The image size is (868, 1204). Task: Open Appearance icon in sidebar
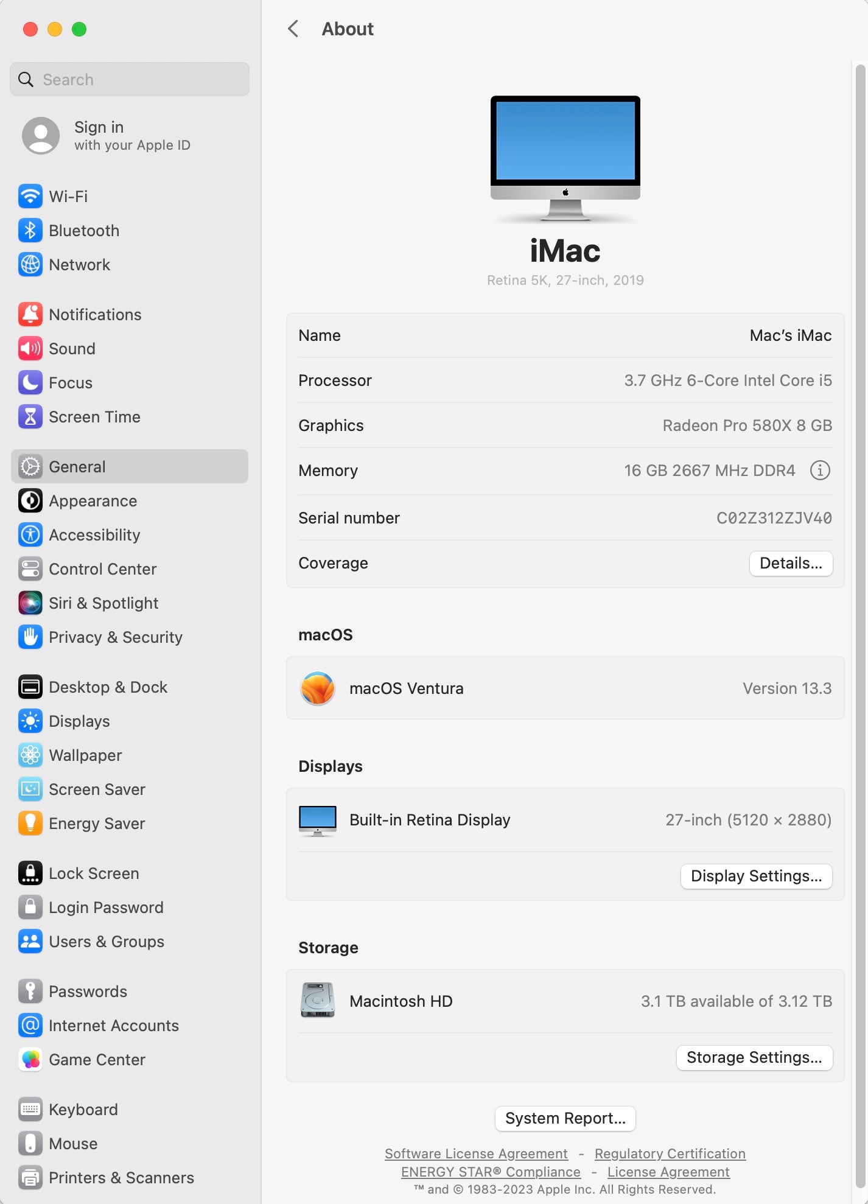pos(30,500)
